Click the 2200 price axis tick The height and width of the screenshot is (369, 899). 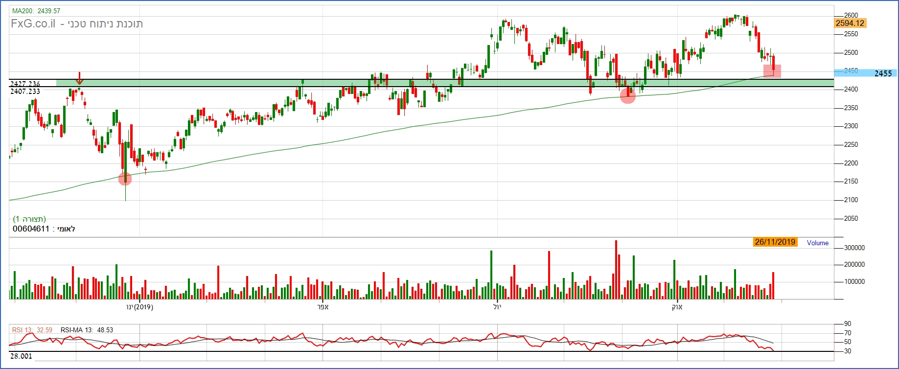[x=851, y=163]
